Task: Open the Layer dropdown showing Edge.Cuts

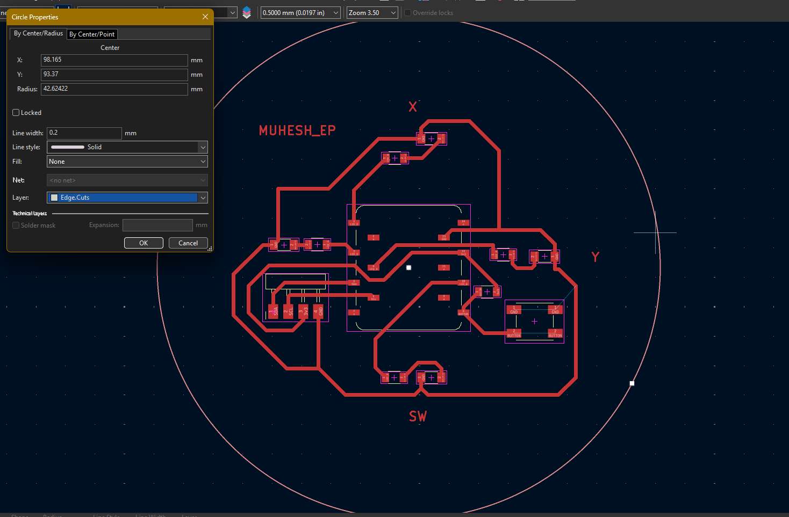Action: 127,198
